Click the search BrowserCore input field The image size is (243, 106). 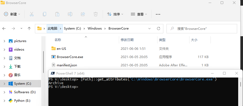202,28
